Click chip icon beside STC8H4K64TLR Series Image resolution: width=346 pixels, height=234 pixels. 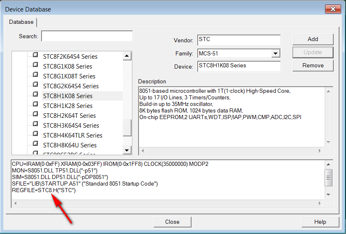click(35, 133)
